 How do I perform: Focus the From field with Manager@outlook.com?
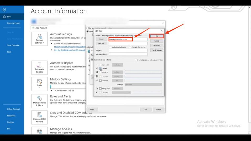(x=128, y=39)
